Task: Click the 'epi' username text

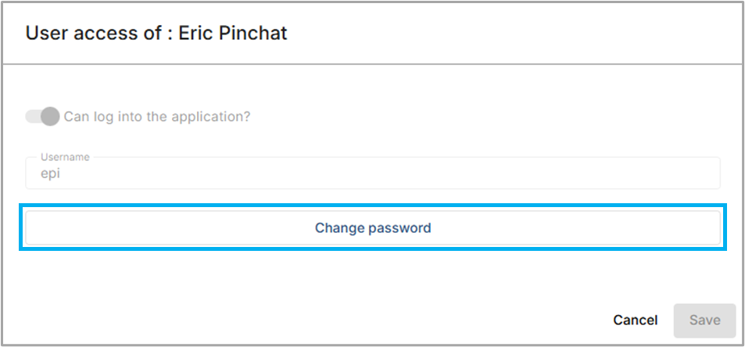Action: point(50,174)
